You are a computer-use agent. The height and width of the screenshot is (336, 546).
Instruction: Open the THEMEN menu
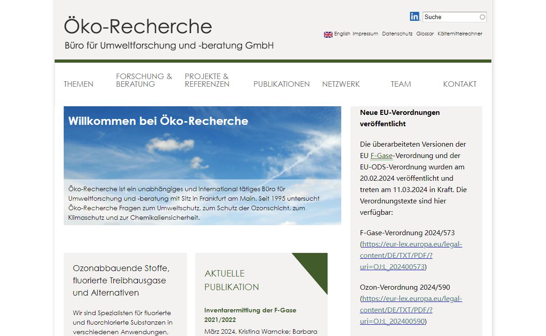79,84
